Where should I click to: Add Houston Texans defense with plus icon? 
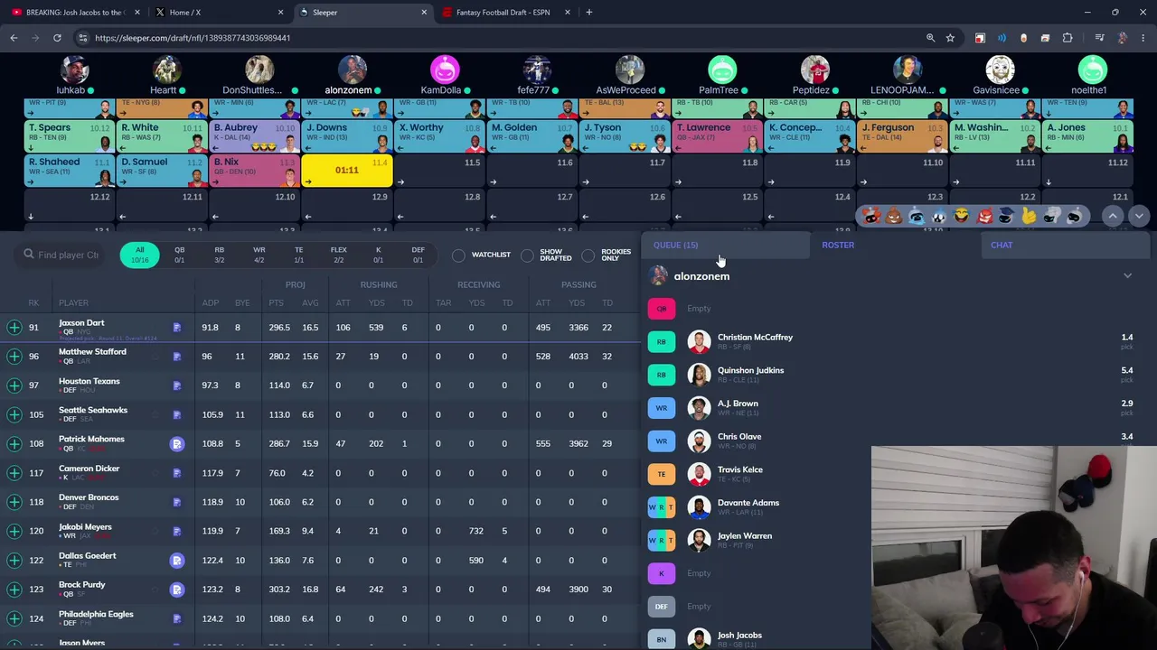14,385
